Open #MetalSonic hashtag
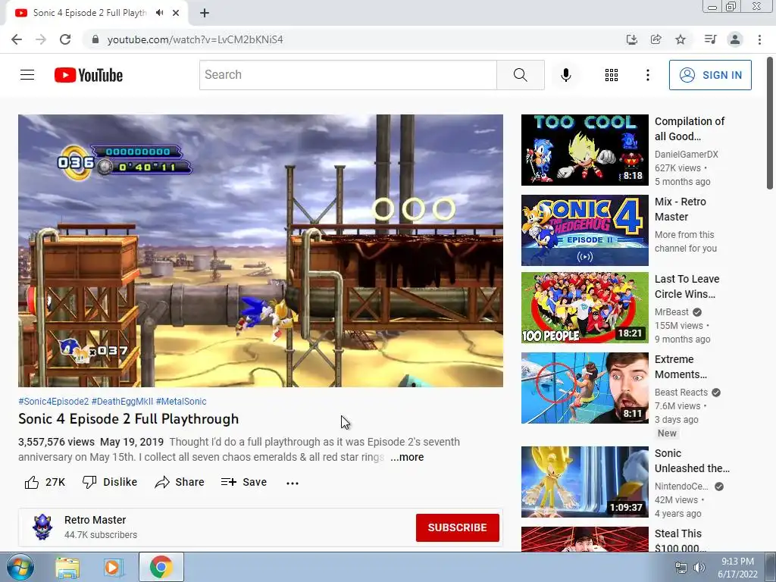 point(181,402)
